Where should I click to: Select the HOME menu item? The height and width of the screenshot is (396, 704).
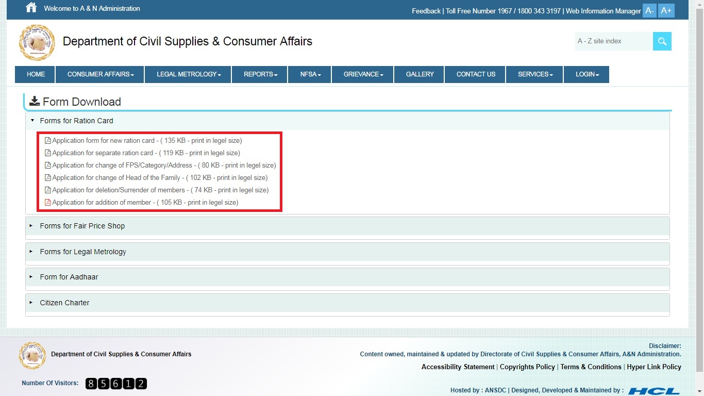click(35, 74)
